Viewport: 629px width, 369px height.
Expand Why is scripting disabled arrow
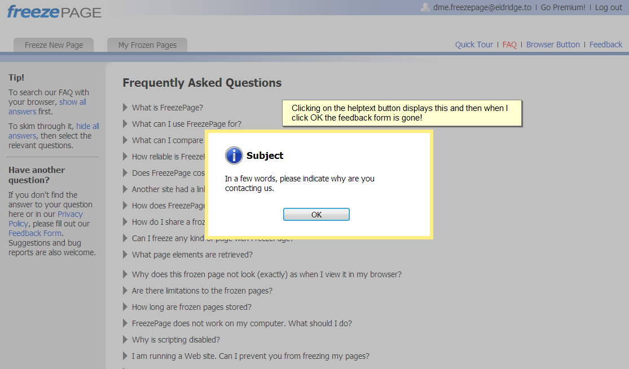click(125, 340)
